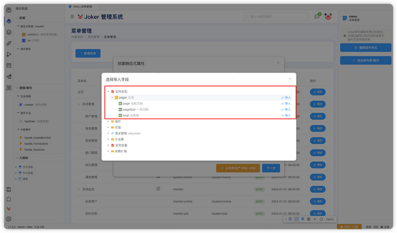The height and width of the screenshot is (233, 397).
Task: Click the layout panel icon in bottom toolbar
Action: (297, 219)
